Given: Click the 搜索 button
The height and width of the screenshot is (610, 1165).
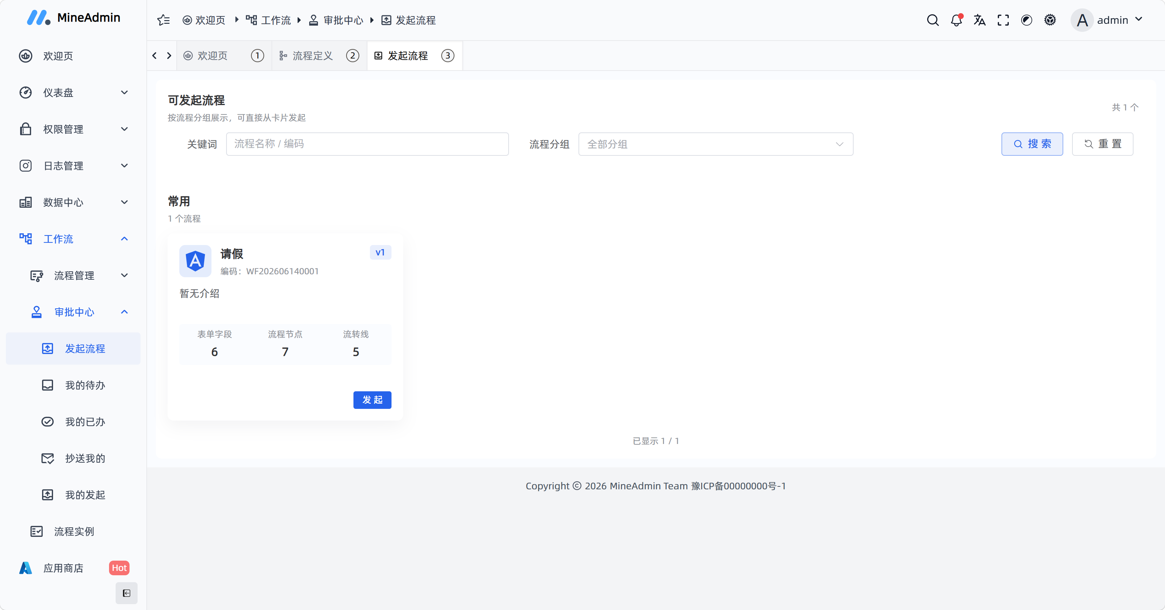Looking at the screenshot, I should 1032,144.
